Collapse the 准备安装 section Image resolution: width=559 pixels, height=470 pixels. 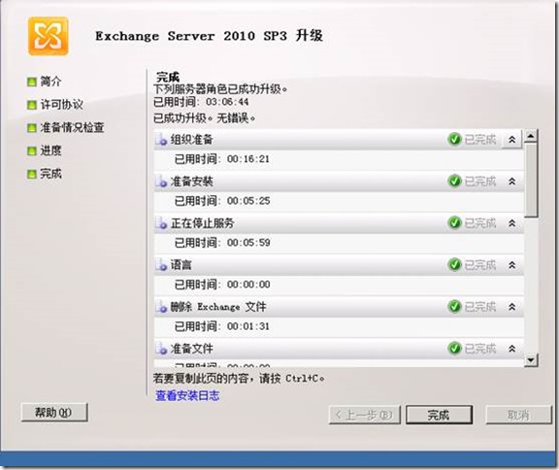click(x=512, y=182)
